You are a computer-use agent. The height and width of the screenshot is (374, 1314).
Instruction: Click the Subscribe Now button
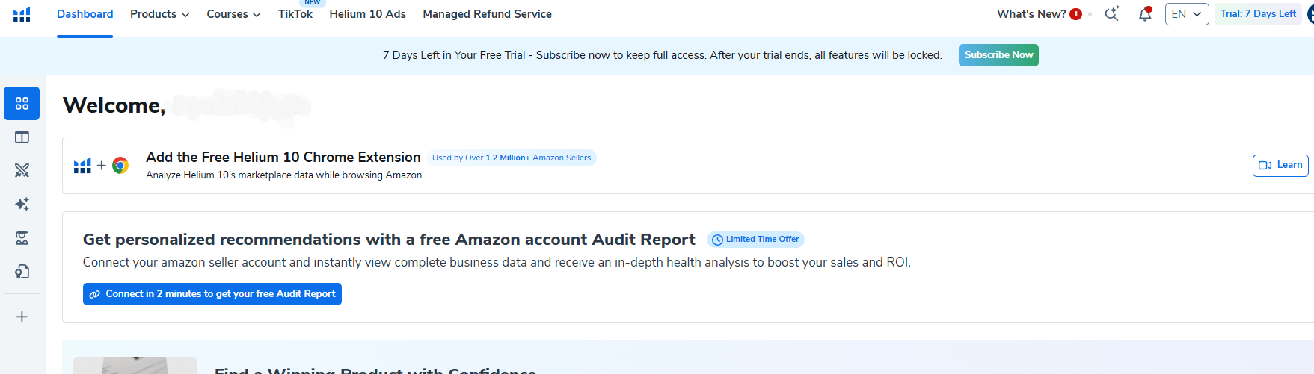[x=998, y=55]
